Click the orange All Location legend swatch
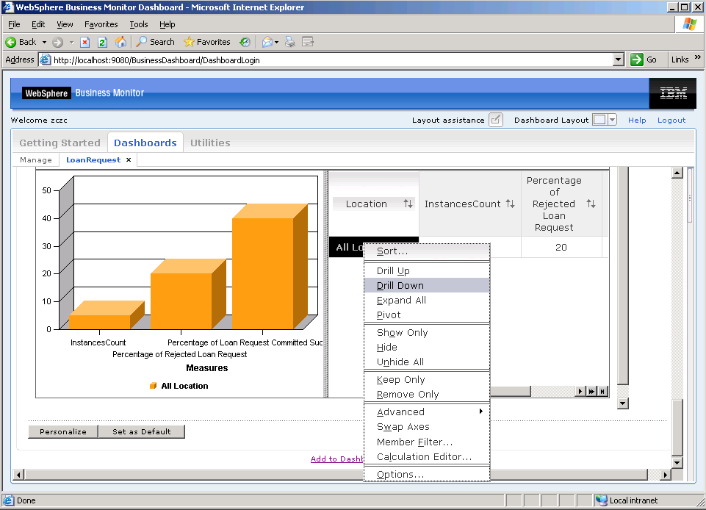 click(x=153, y=386)
